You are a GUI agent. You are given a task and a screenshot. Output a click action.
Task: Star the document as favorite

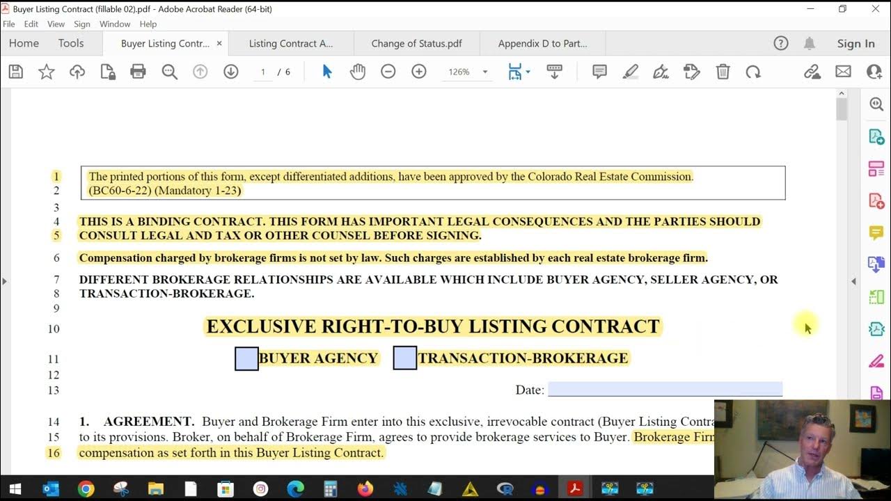[46, 72]
